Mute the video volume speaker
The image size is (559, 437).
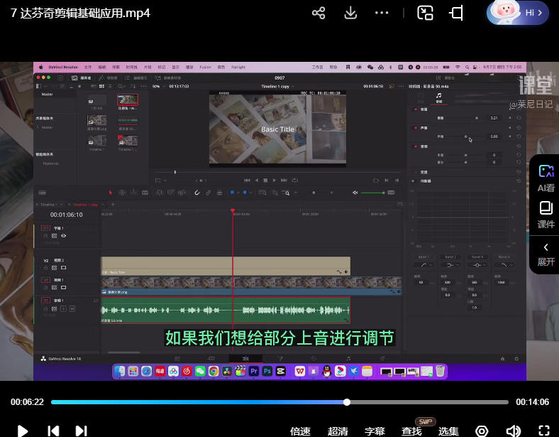click(x=513, y=431)
